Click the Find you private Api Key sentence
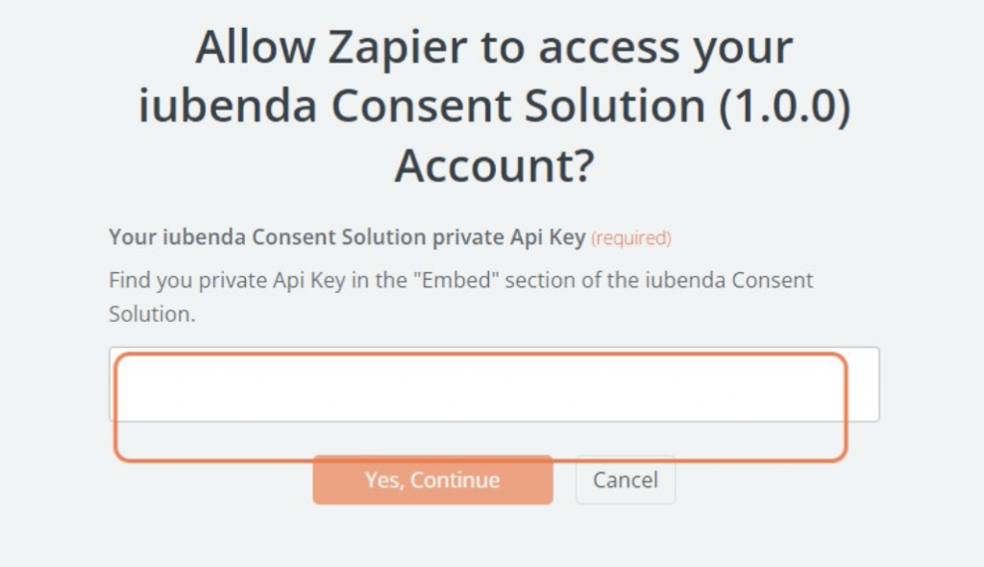Screen dimensions: 984x567 click(459, 280)
